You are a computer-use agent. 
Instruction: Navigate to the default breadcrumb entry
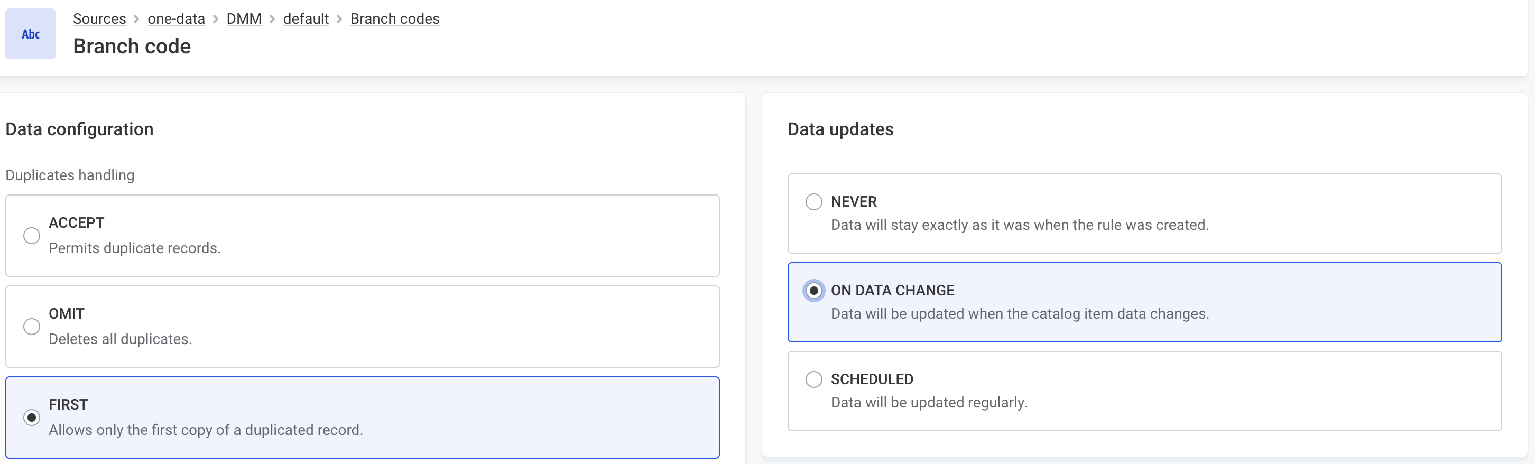306,18
